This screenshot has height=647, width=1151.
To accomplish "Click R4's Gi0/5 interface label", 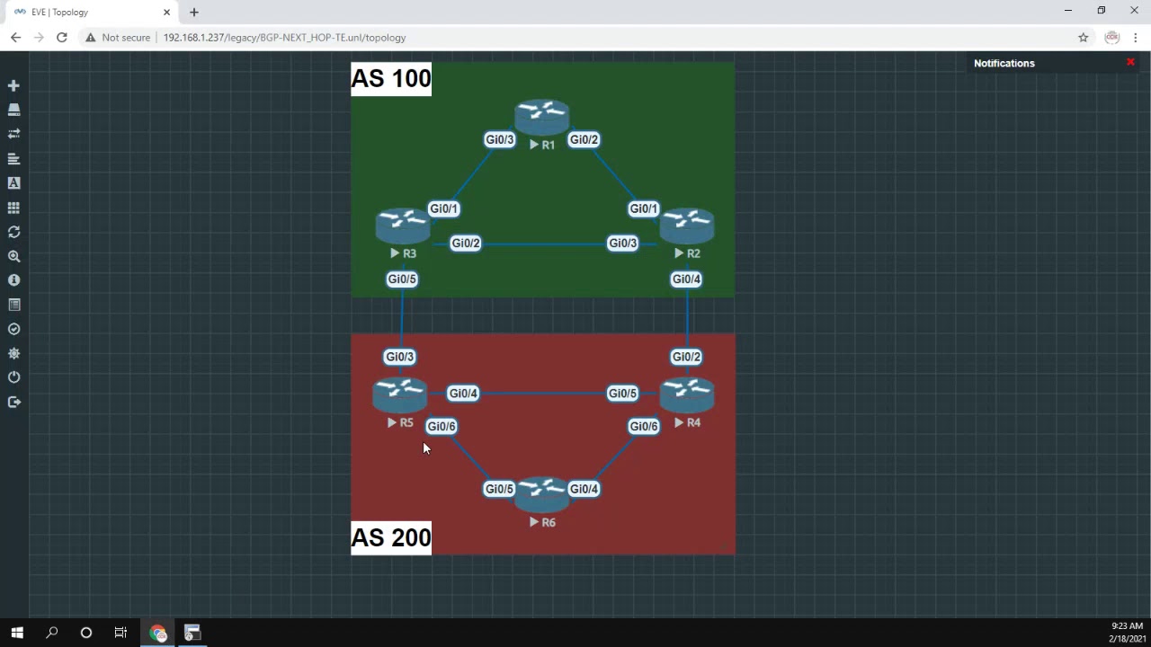I will [623, 394].
